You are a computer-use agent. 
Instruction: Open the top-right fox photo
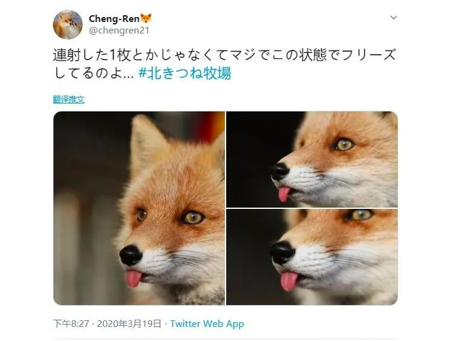pyautogui.click(x=312, y=160)
